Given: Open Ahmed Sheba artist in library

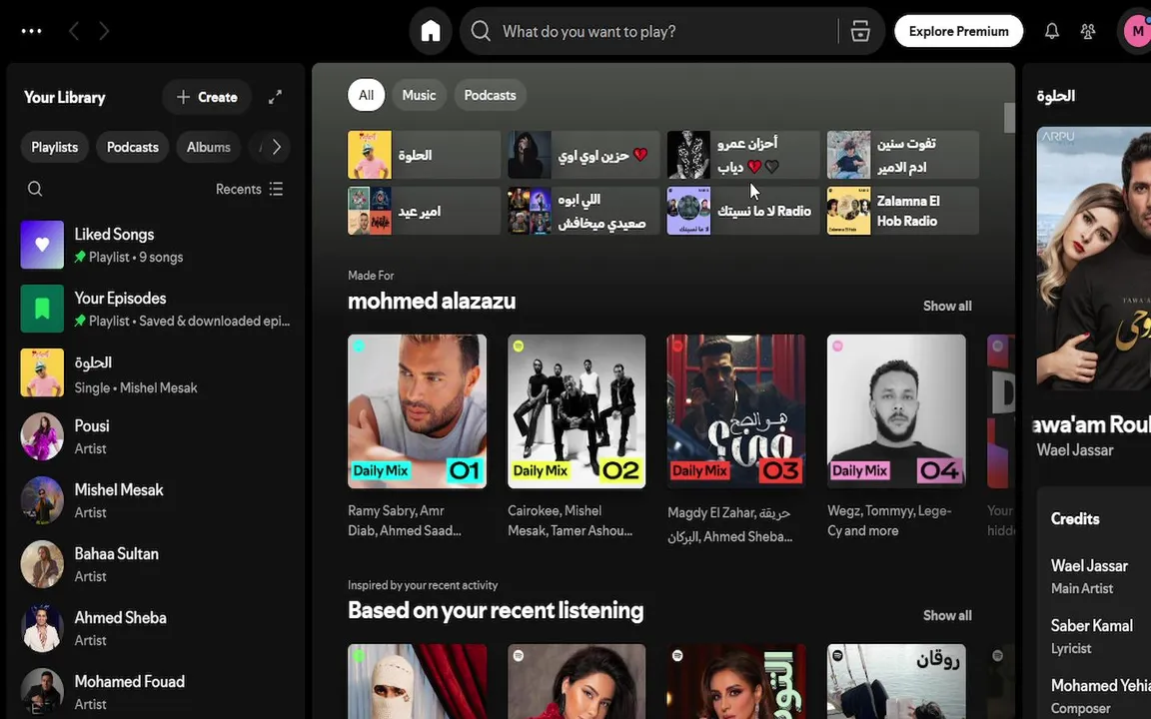Looking at the screenshot, I should tap(156, 628).
